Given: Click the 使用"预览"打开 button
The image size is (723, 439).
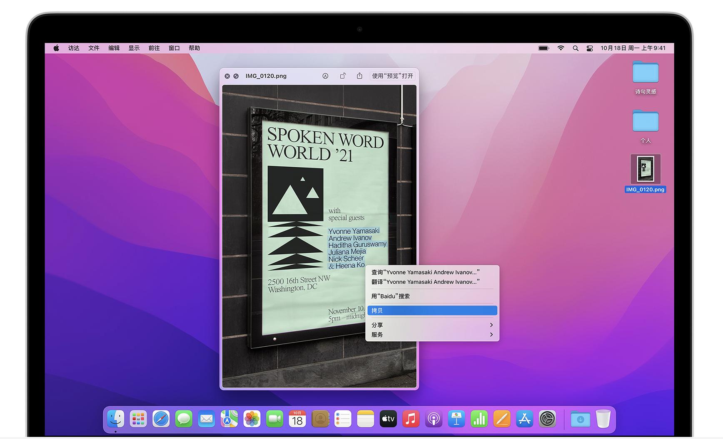Looking at the screenshot, I should (392, 76).
